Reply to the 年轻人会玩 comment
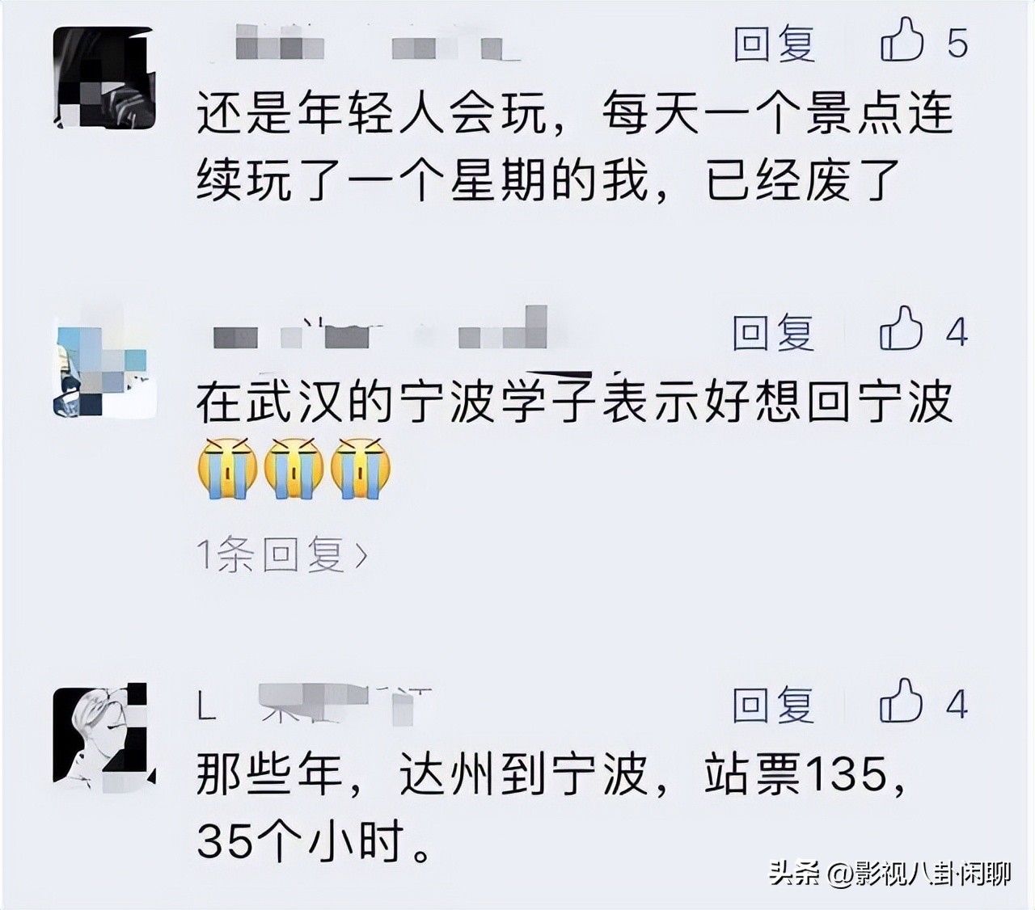The image size is (1035, 910). point(774,43)
